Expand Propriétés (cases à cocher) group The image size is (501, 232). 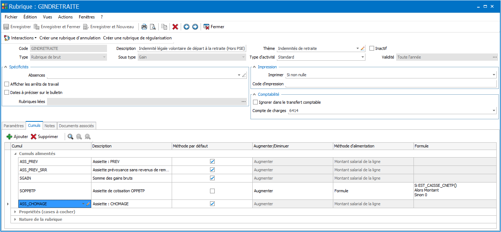pos(15,212)
